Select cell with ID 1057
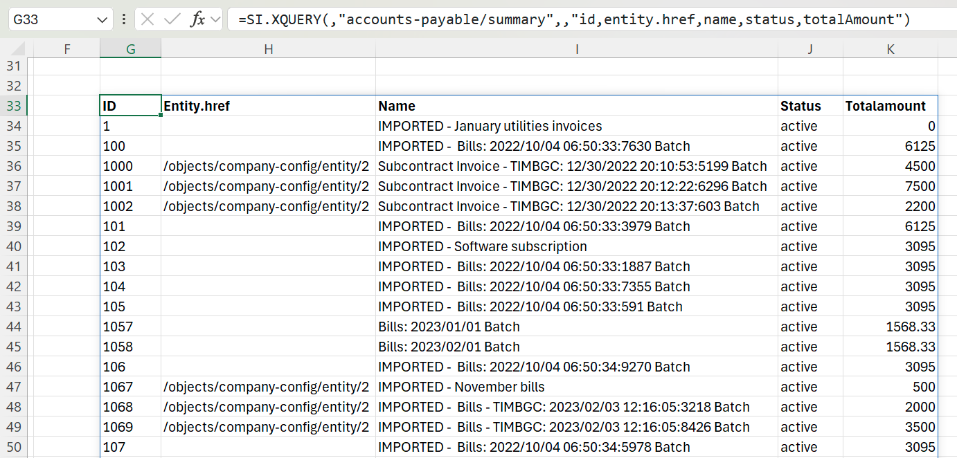 (130, 327)
